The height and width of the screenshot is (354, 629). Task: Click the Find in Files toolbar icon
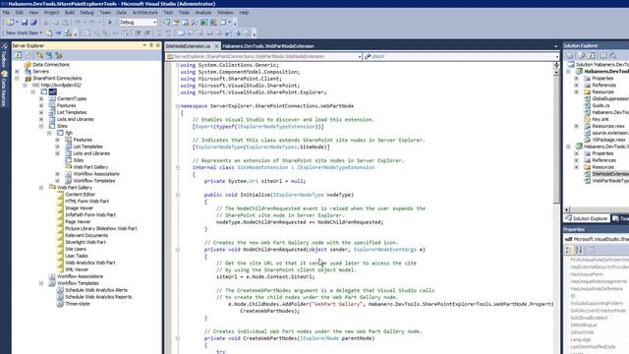(166, 23)
